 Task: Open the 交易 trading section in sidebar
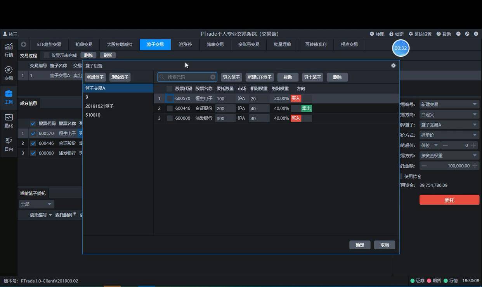pos(9,73)
